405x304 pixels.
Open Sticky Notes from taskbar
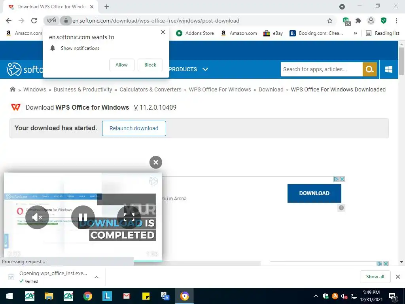click(146, 296)
